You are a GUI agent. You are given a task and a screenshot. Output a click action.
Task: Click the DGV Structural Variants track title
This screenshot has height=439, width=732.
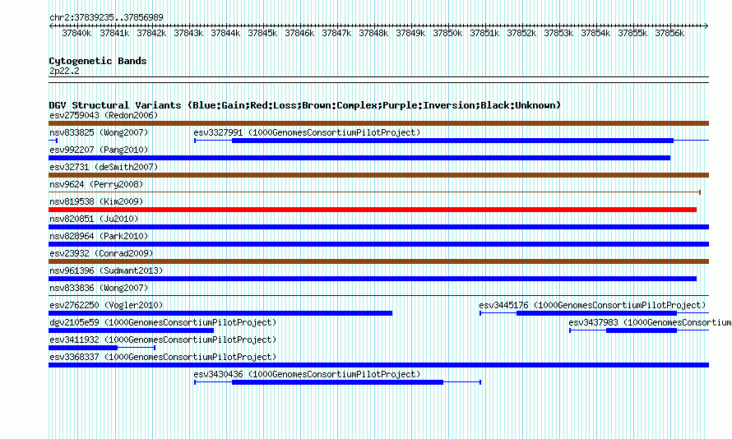304,105
